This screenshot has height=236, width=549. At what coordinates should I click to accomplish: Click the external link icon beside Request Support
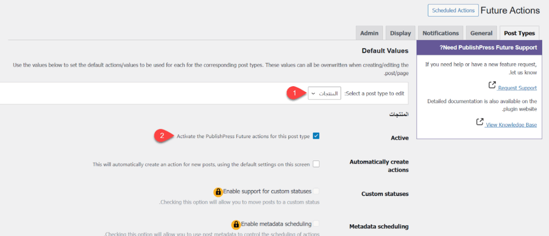point(492,86)
